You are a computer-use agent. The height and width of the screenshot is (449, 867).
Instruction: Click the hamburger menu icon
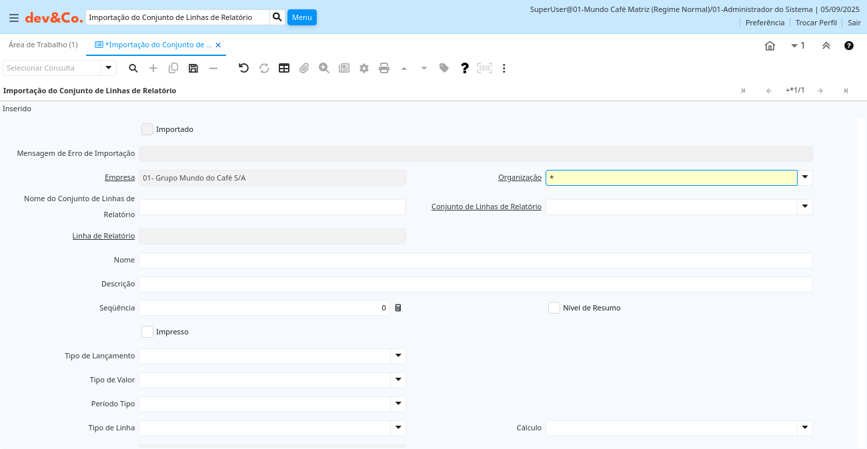coord(14,18)
